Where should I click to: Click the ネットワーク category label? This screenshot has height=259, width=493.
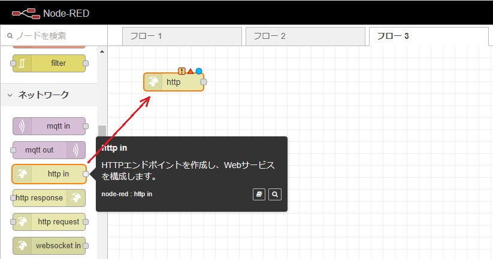pos(43,95)
